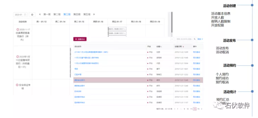Click the info icon beside 2020-1-17 activity
The height and width of the screenshot is (118, 258).
[18, 29]
